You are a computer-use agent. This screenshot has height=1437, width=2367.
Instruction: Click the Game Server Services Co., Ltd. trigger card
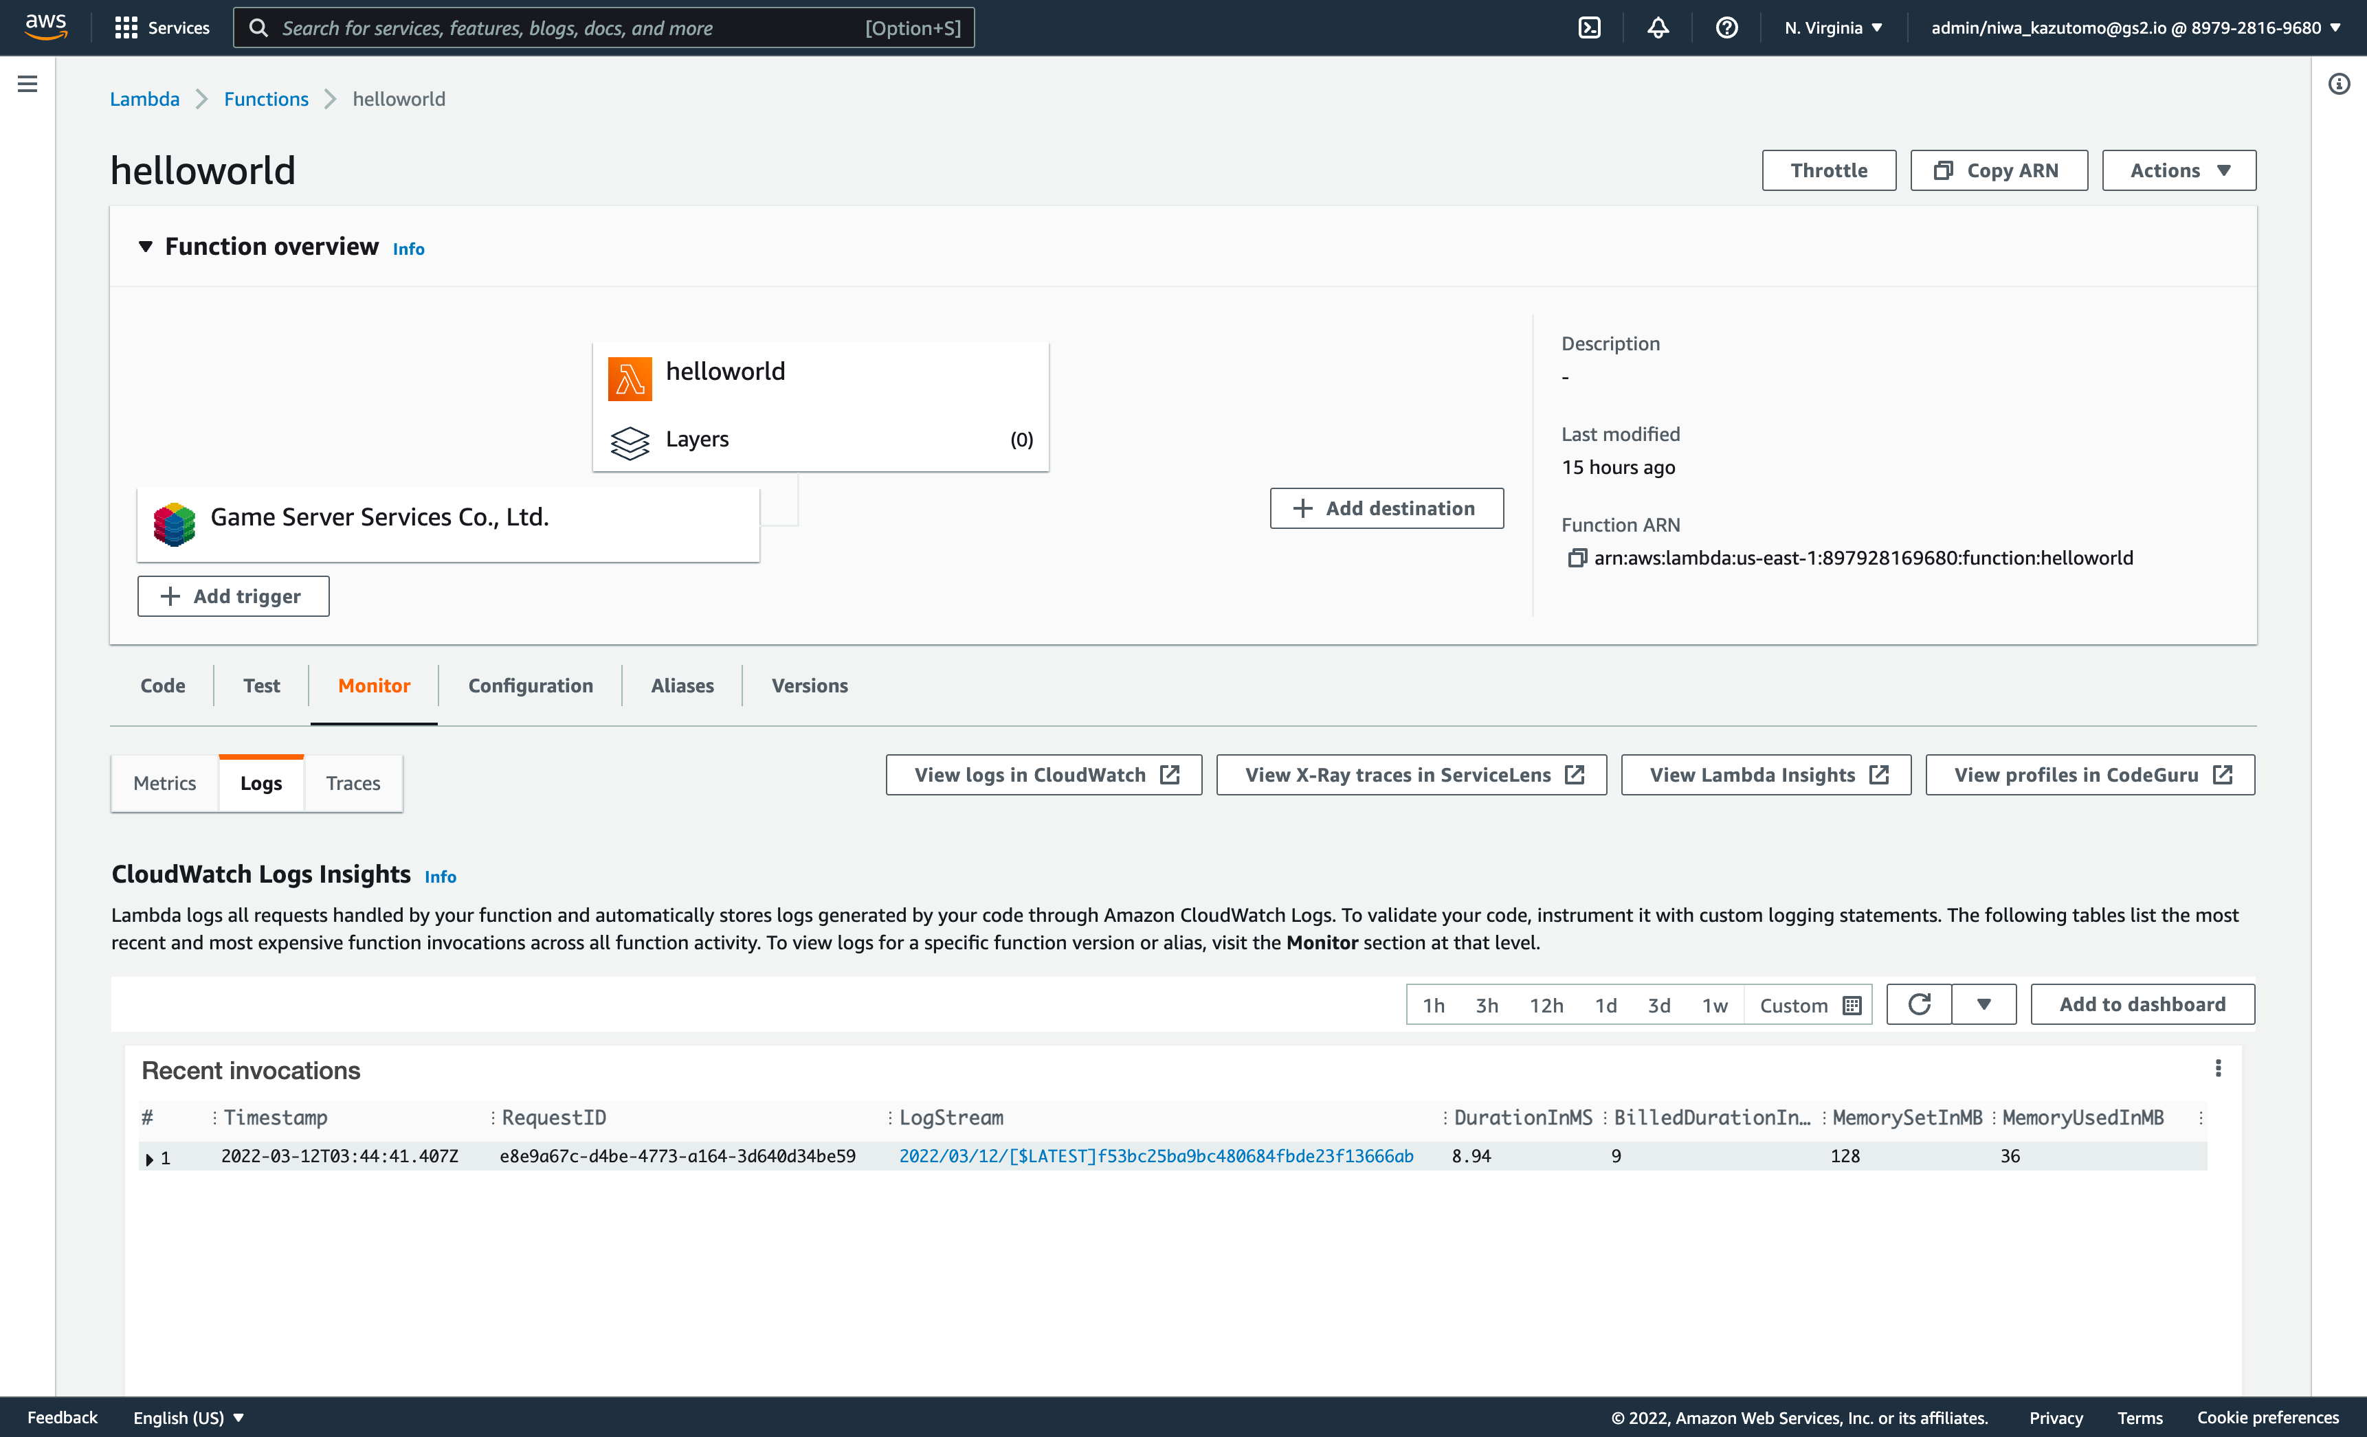pyautogui.click(x=447, y=524)
